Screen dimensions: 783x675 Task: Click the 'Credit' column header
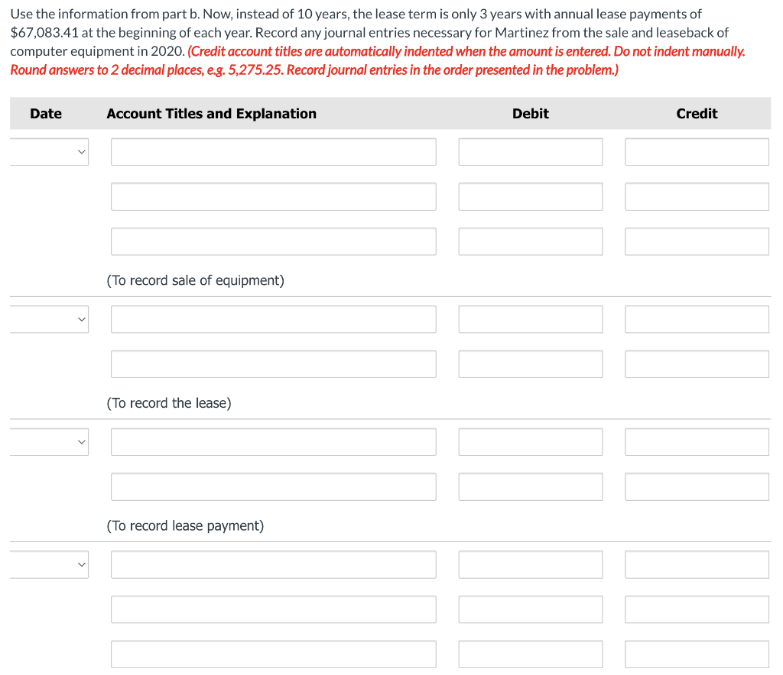tap(697, 114)
